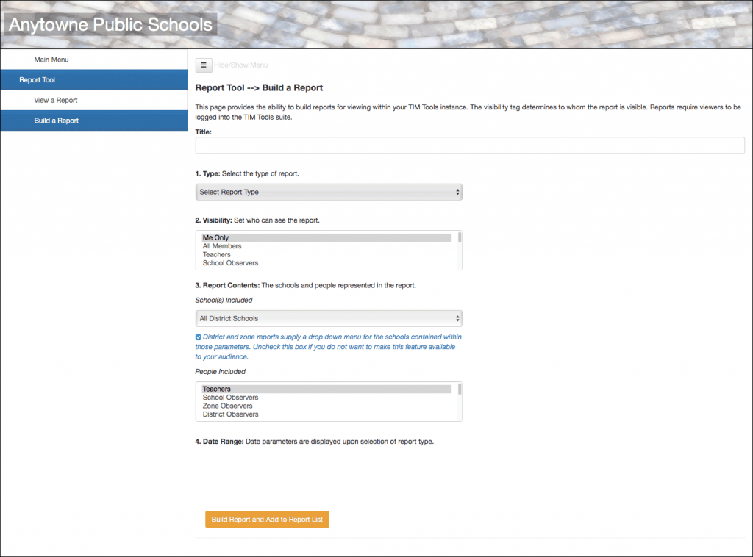Click the Hide/Show Menu hamburger icon
The image size is (753, 557).
click(204, 65)
